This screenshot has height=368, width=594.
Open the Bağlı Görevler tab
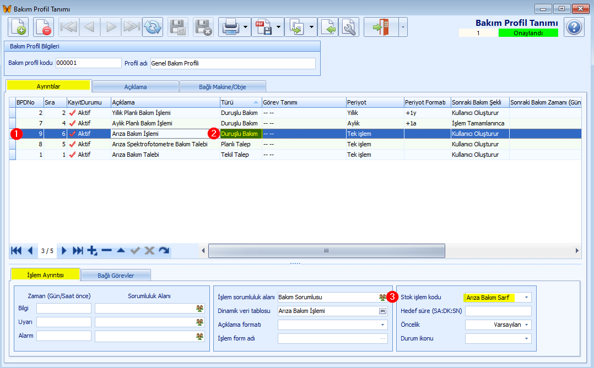116,276
